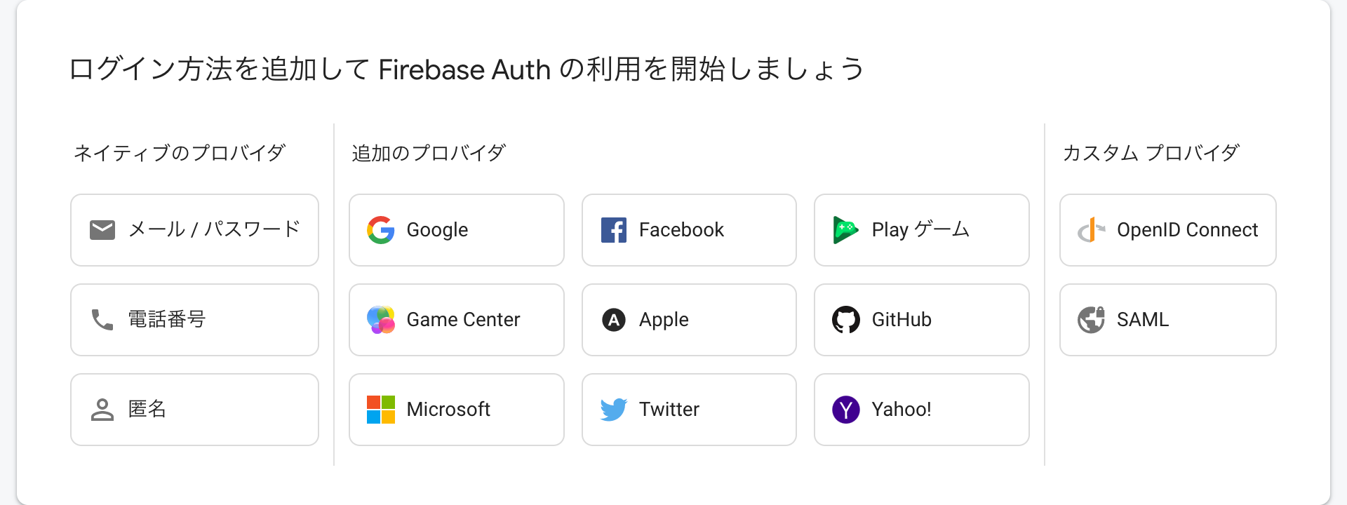
Task: Click the OpenID Connect logo icon
Action: click(x=1091, y=230)
